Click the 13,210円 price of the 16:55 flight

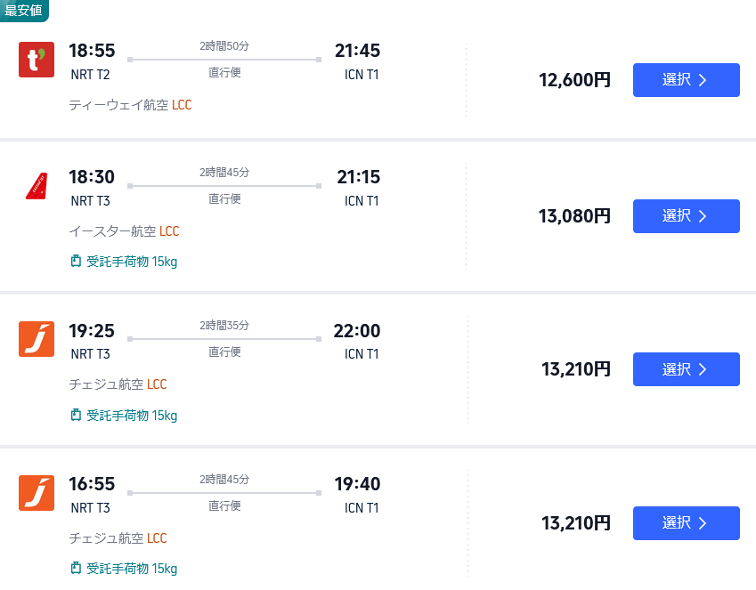click(x=574, y=522)
